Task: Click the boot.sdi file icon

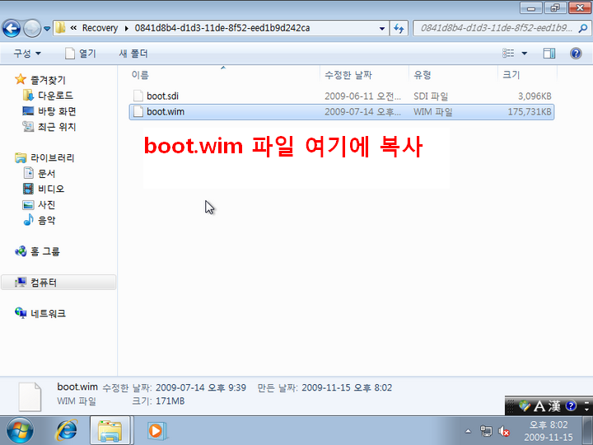Action: click(x=138, y=96)
